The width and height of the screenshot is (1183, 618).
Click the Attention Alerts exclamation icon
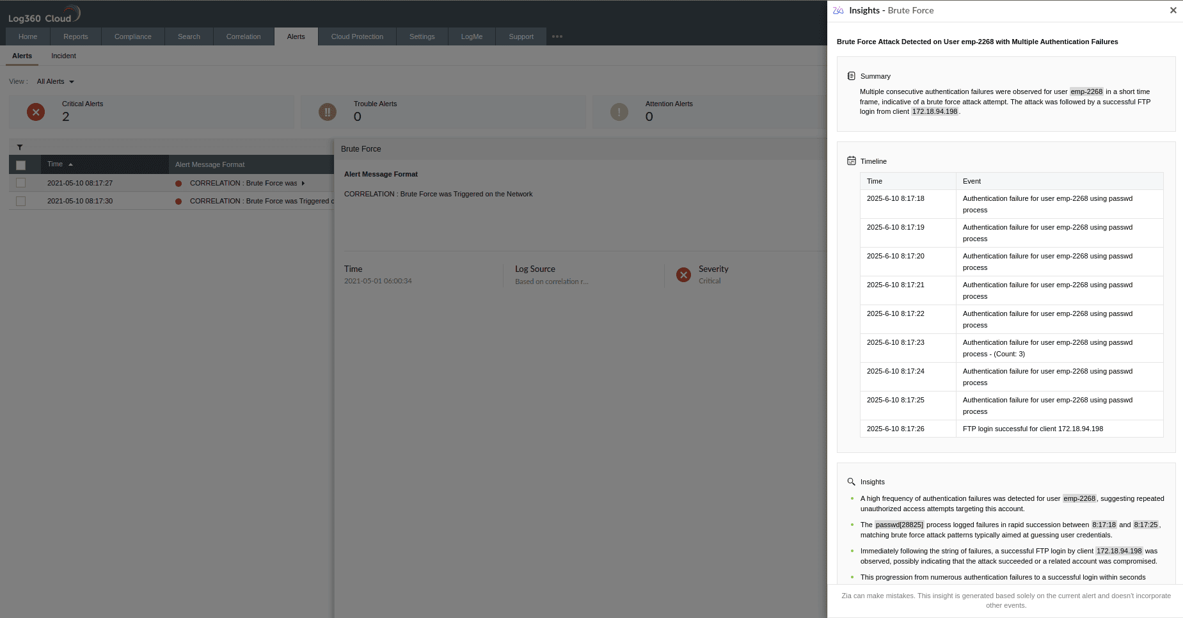pyautogui.click(x=619, y=111)
